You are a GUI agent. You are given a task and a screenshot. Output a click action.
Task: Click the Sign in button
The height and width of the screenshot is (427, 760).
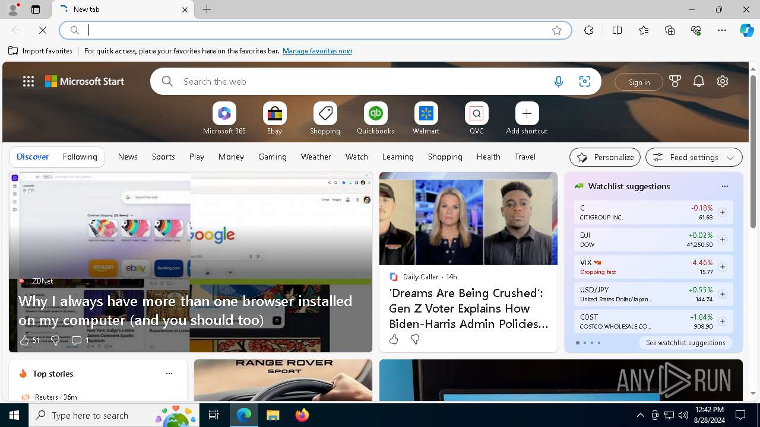click(x=639, y=82)
